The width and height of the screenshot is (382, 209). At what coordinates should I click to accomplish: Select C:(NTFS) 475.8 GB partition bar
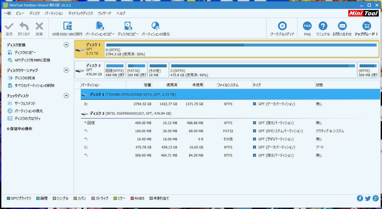(x=263, y=70)
